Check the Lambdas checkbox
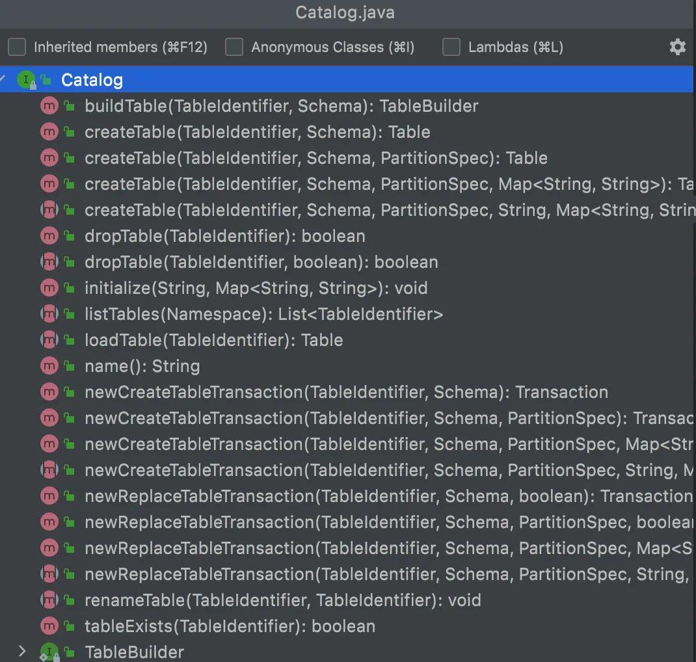The height and width of the screenshot is (662, 696). [x=451, y=47]
